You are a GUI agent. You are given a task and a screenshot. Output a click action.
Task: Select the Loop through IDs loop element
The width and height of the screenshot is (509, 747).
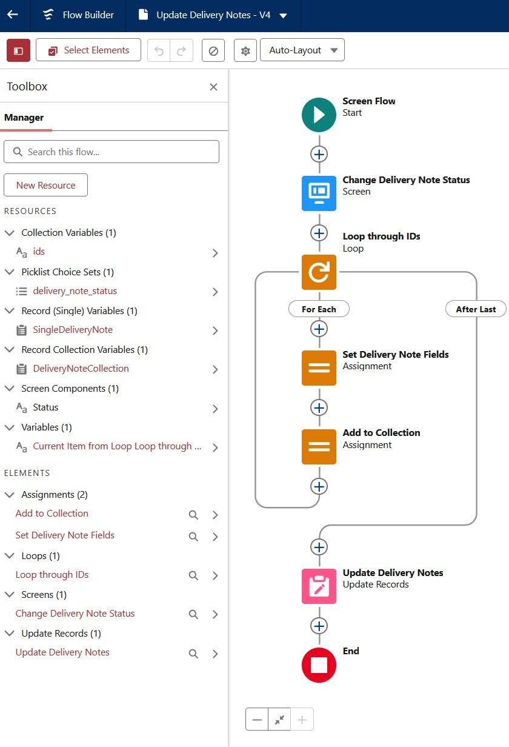319,272
